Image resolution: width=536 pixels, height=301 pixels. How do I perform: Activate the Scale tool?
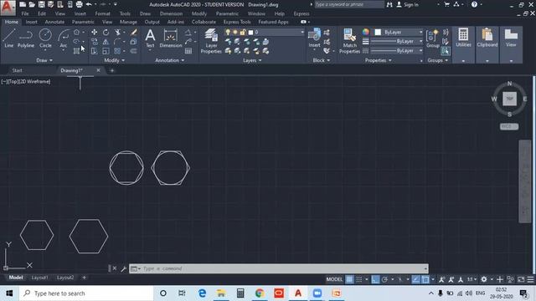point(106,51)
